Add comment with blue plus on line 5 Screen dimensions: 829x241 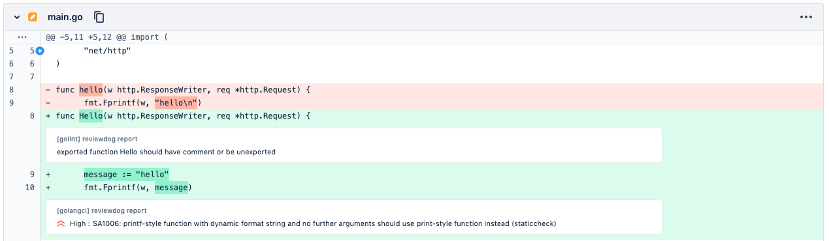(x=40, y=50)
